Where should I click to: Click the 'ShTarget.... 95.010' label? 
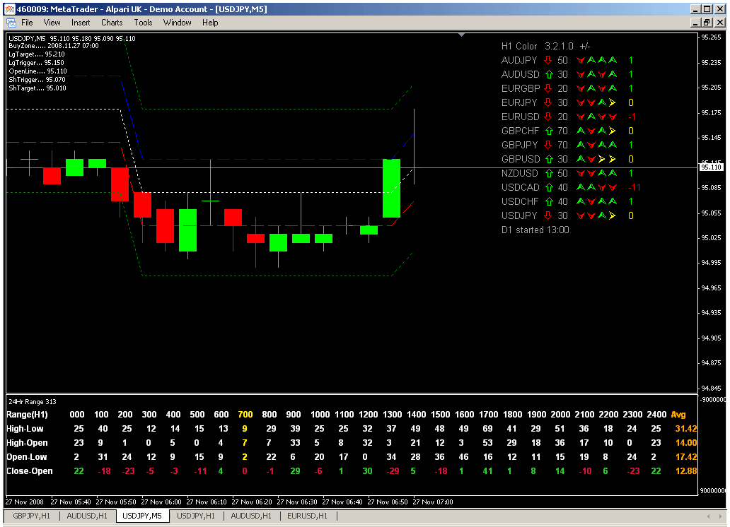coord(37,88)
